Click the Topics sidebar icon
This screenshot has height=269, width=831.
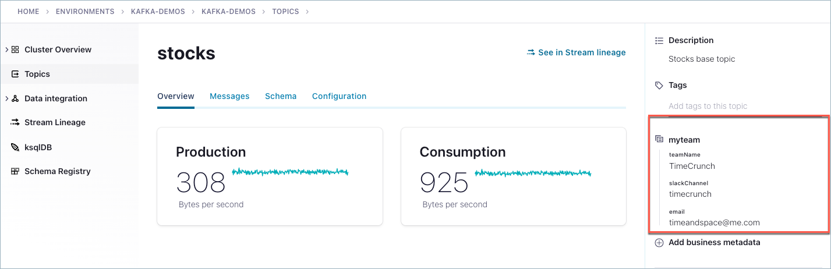[16, 74]
